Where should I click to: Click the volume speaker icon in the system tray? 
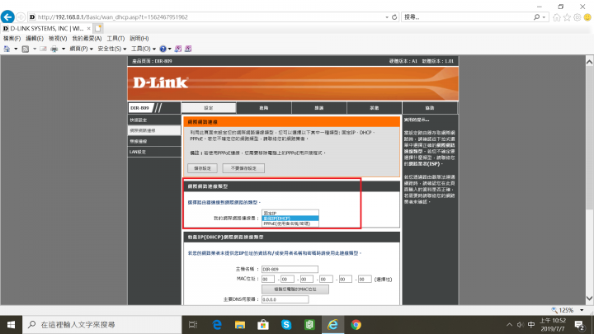coord(520,325)
